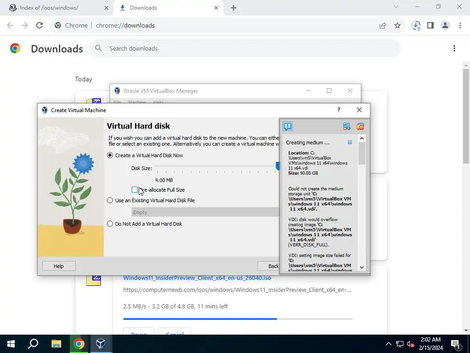Screen dimensions: 470x353
Task: Click the delete finished notifications icon
Action: 360,126
